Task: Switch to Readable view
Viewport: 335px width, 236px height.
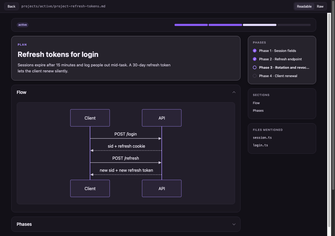Action: 304,6
